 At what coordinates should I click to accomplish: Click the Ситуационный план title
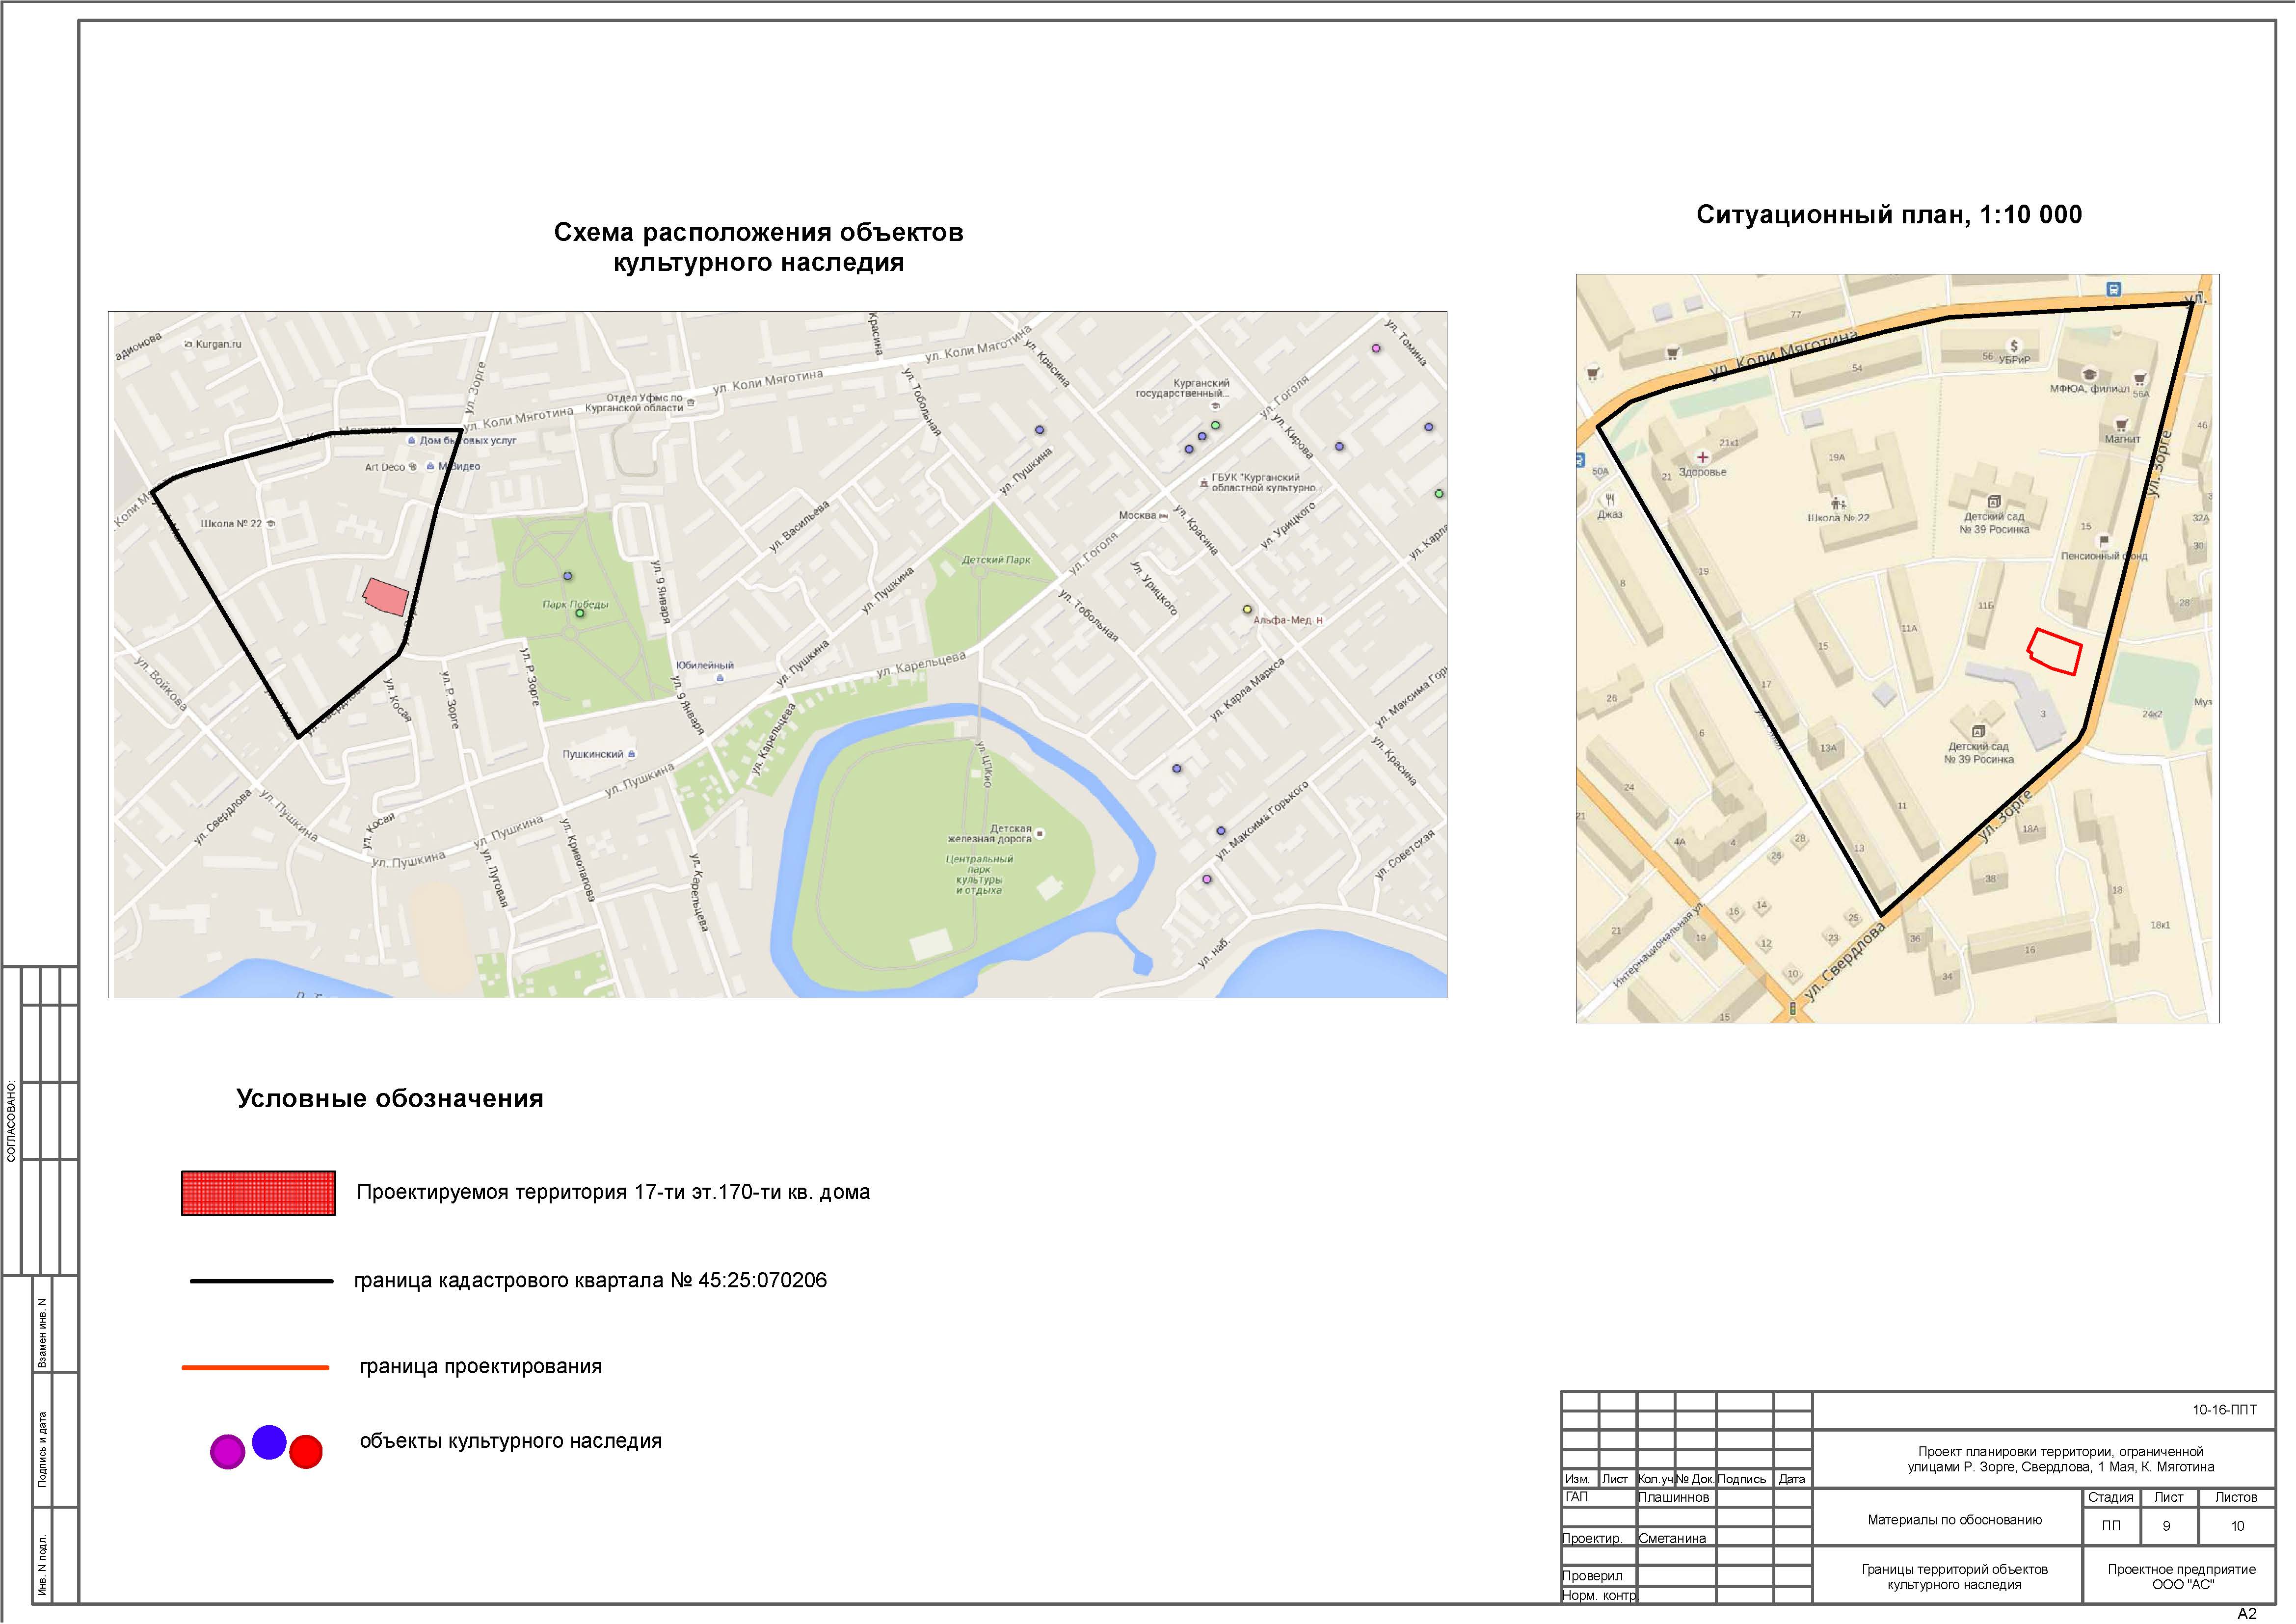[1889, 215]
